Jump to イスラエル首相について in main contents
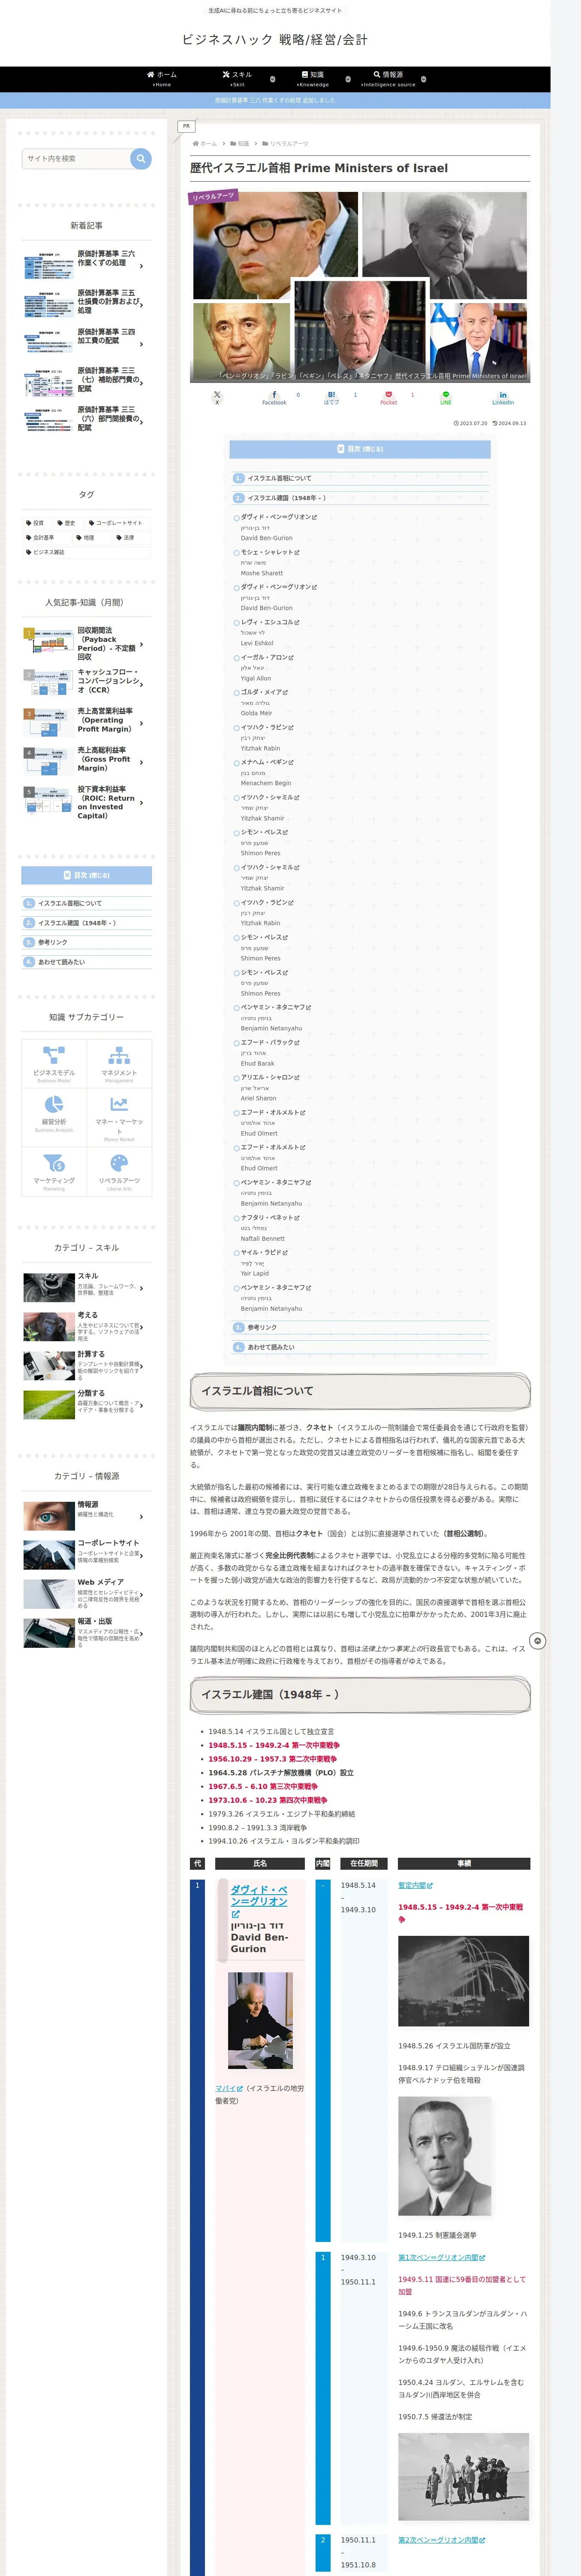 tap(280, 478)
